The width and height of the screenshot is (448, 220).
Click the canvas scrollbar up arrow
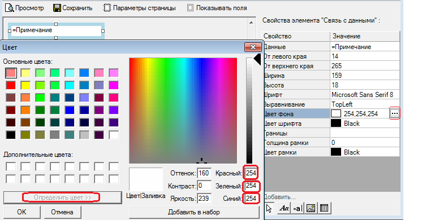pyautogui.click(x=251, y=23)
